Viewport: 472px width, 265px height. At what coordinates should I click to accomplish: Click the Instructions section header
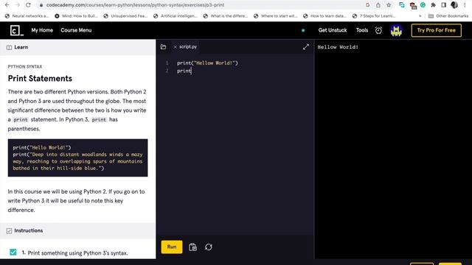tap(77, 230)
